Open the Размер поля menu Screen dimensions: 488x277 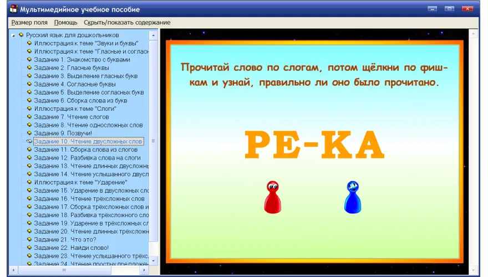[29, 23]
